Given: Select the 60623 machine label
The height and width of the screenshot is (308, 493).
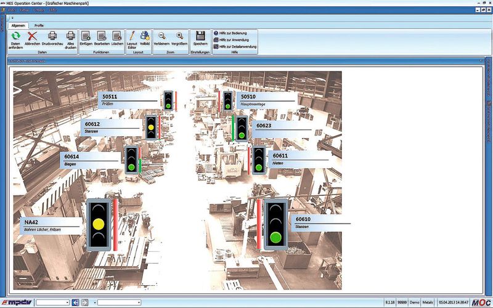Looking at the screenshot, I should click(x=283, y=129).
